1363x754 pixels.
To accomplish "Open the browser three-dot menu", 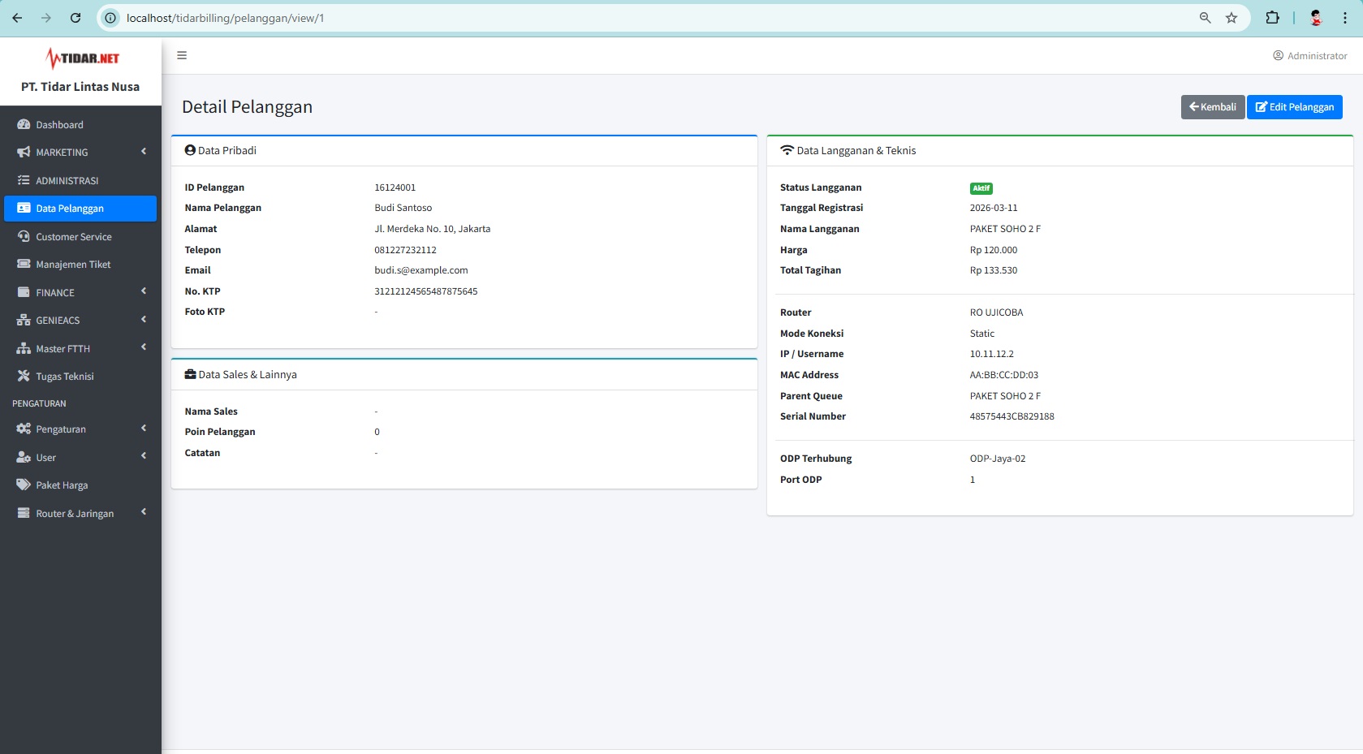I will click(1344, 18).
